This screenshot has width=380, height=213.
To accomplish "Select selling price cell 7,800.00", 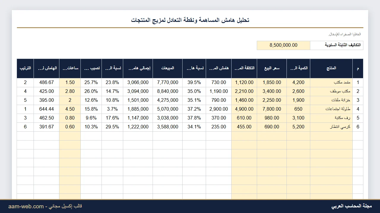I will [x=272, y=109].
